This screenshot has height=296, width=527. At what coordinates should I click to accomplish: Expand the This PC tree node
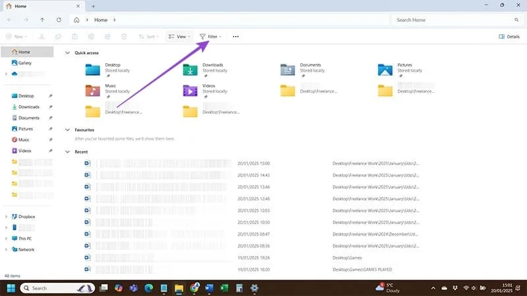tap(7, 238)
